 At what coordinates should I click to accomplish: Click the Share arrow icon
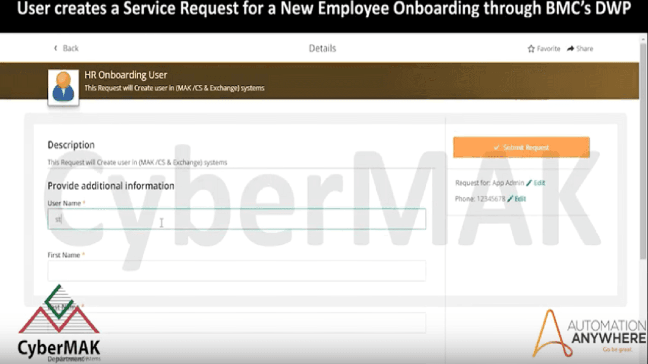(x=571, y=49)
